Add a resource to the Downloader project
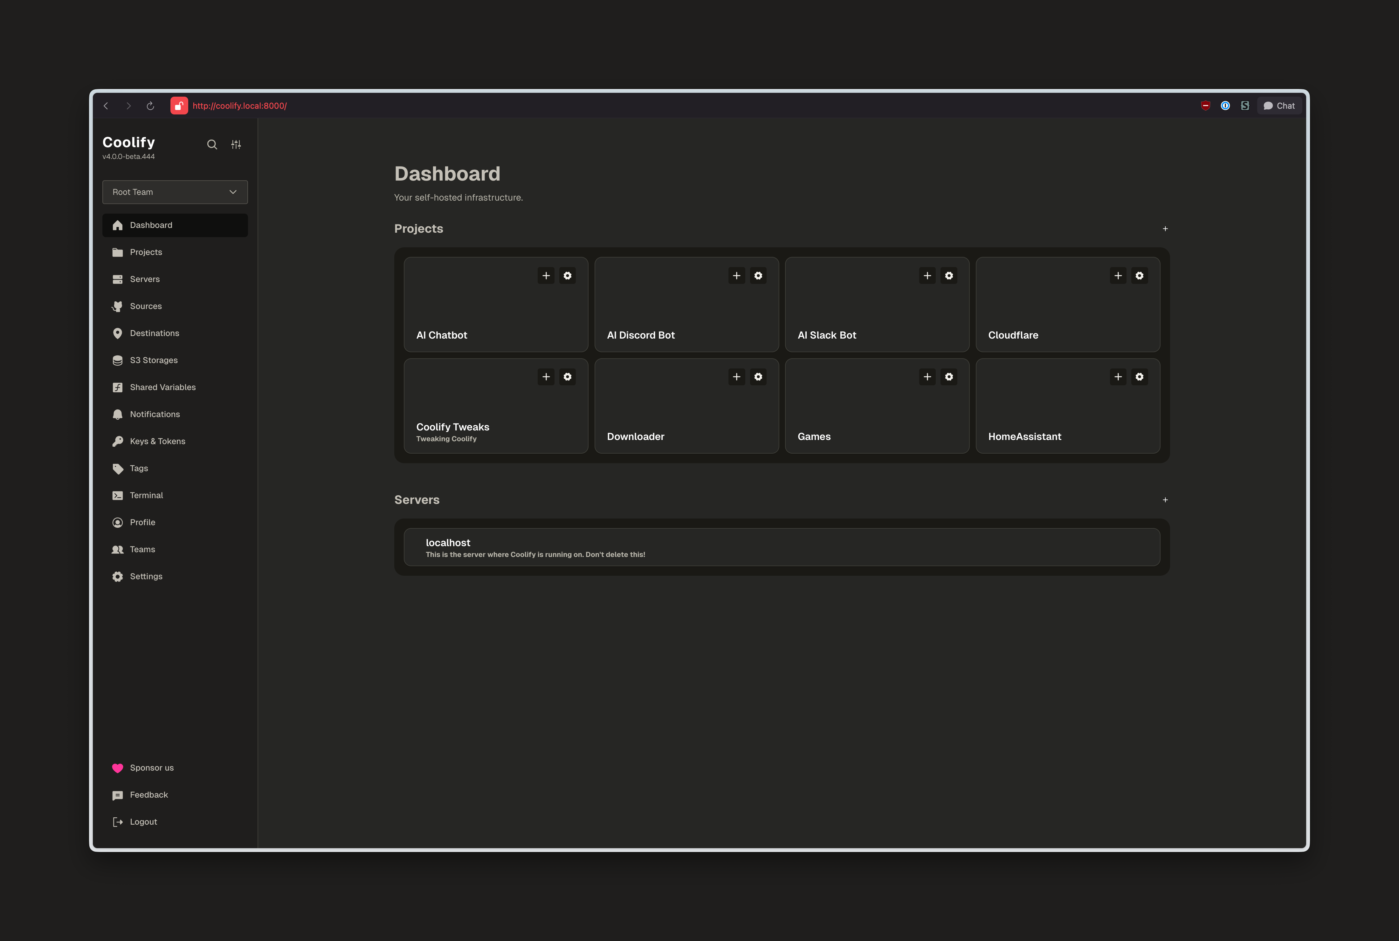 click(736, 377)
